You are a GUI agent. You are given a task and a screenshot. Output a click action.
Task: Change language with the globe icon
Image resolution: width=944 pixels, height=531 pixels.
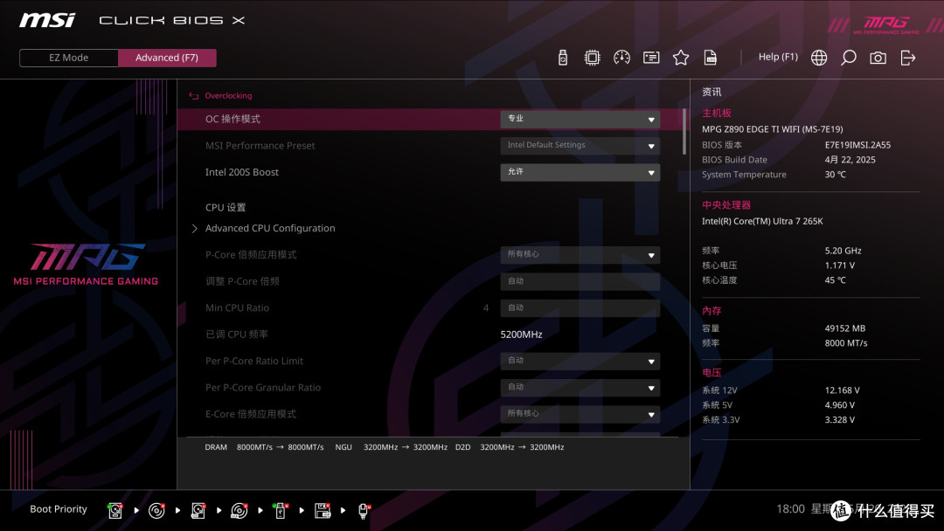819,58
